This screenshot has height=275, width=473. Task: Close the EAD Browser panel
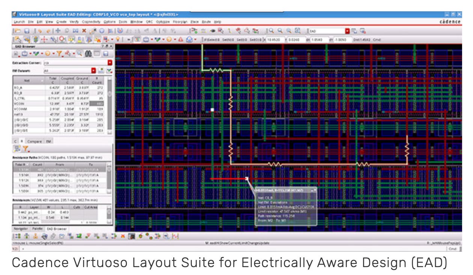(111, 46)
